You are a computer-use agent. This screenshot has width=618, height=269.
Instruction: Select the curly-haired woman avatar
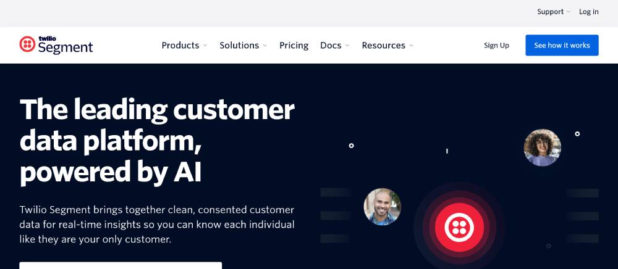pyautogui.click(x=543, y=147)
